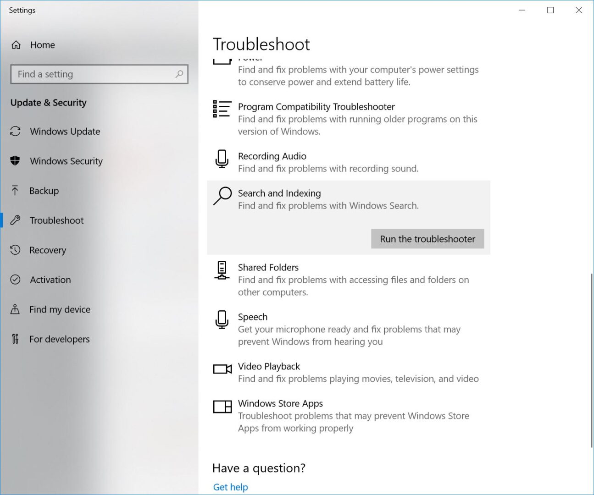Screen dimensions: 594x495
Task: Click the Home house icon
Action: point(16,44)
